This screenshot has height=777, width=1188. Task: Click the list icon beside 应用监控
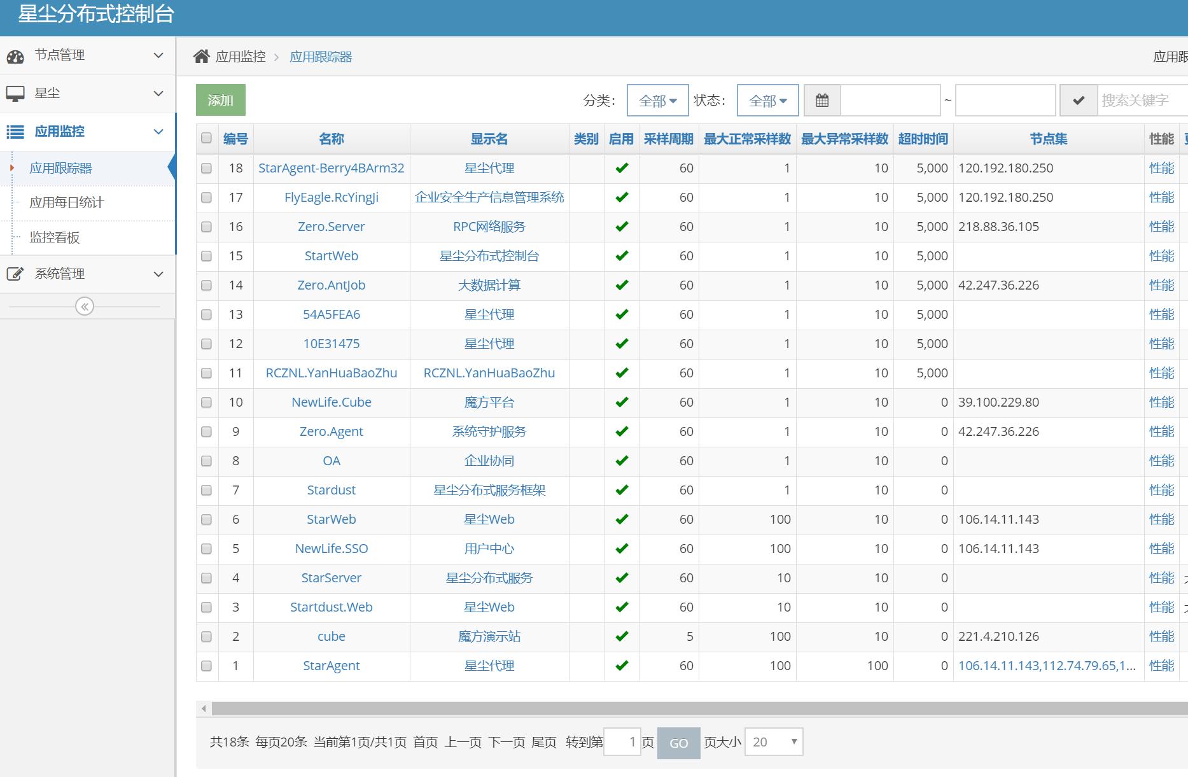point(15,132)
